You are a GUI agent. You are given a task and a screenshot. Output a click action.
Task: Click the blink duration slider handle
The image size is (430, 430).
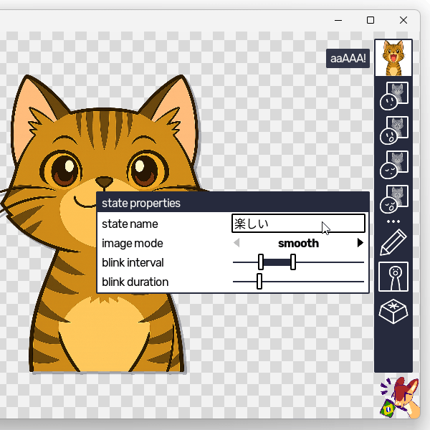pos(259,282)
